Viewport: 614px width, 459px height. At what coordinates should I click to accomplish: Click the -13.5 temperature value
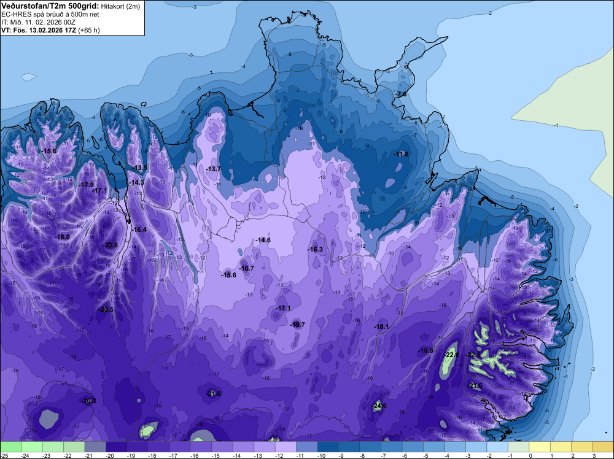click(x=139, y=168)
